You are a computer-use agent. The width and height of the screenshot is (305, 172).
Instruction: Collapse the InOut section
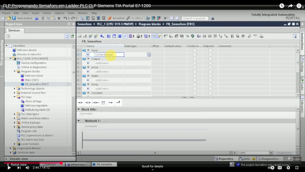click(88, 67)
